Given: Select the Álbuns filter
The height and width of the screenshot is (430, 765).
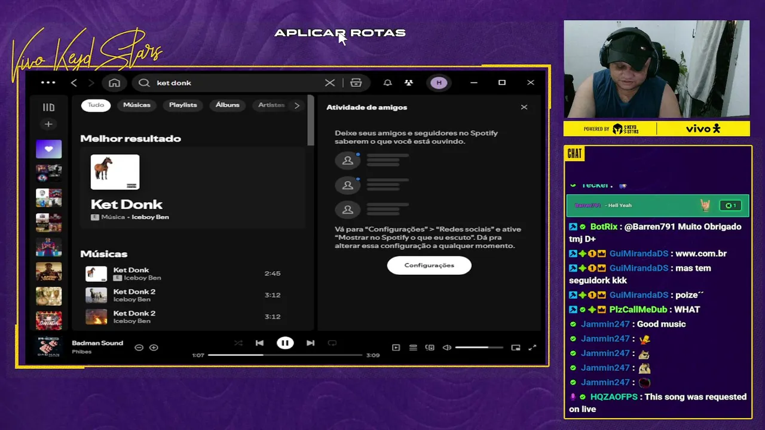Looking at the screenshot, I should tap(228, 105).
